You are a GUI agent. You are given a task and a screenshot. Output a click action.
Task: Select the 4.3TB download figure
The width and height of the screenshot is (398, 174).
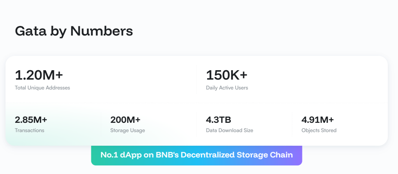pos(218,120)
